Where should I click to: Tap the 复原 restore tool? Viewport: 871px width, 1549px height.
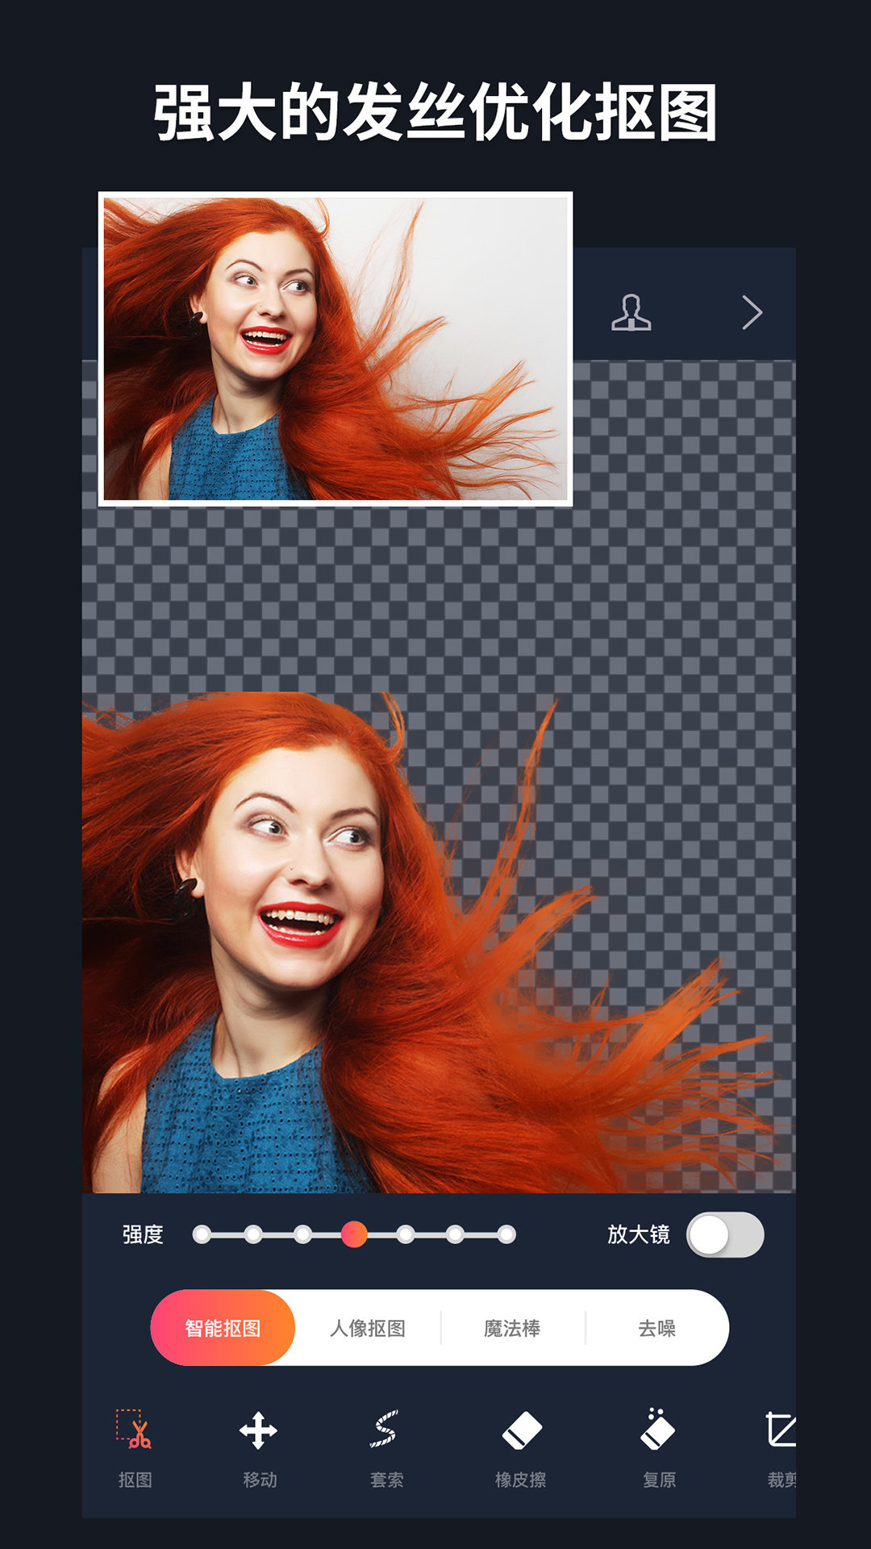[658, 1446]
